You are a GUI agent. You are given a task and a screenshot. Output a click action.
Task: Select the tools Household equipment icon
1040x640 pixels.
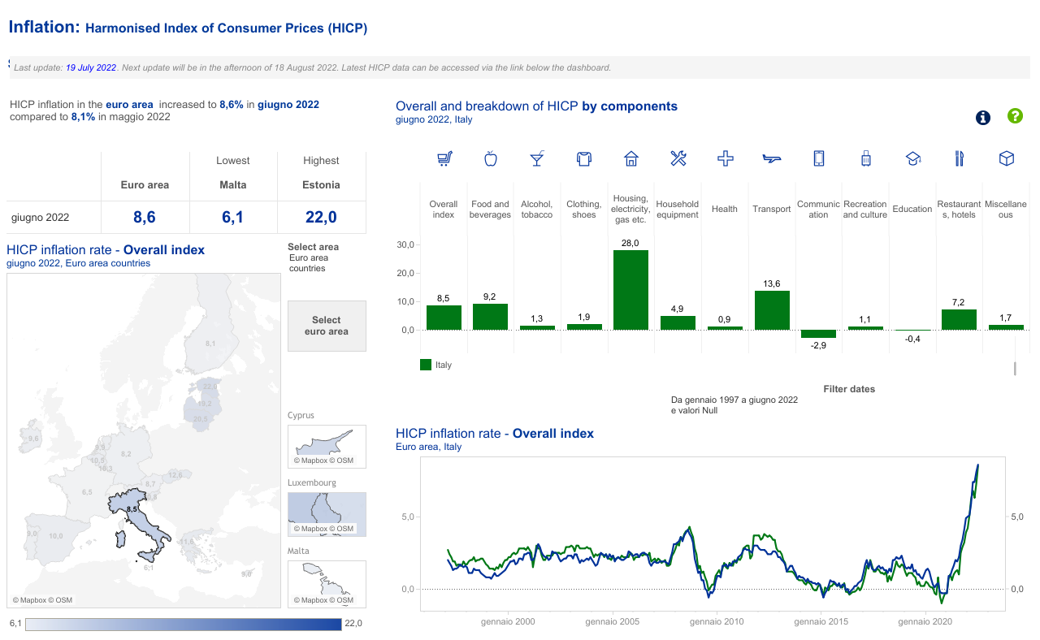(678, 159)
